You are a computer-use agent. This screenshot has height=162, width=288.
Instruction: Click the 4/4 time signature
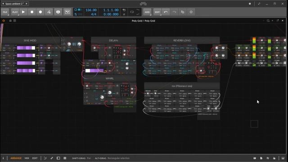tap(94, 14)
